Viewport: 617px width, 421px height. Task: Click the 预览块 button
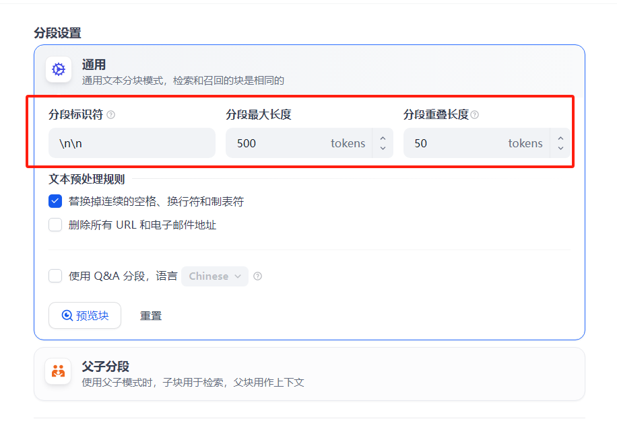(85, 315)
